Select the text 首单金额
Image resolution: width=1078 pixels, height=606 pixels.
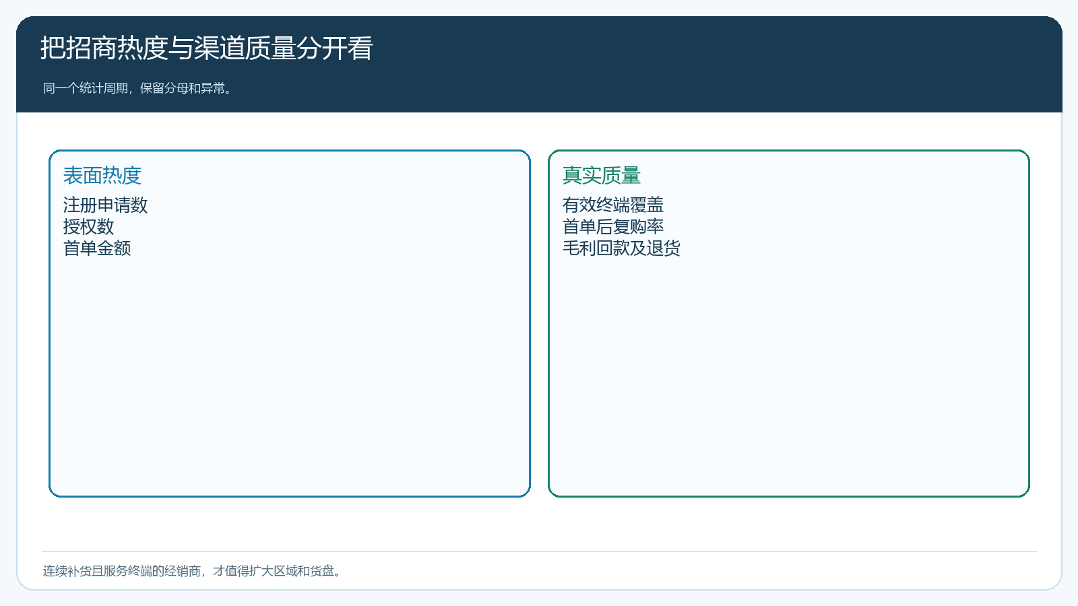pyautogui.click(x=97, y=248)
